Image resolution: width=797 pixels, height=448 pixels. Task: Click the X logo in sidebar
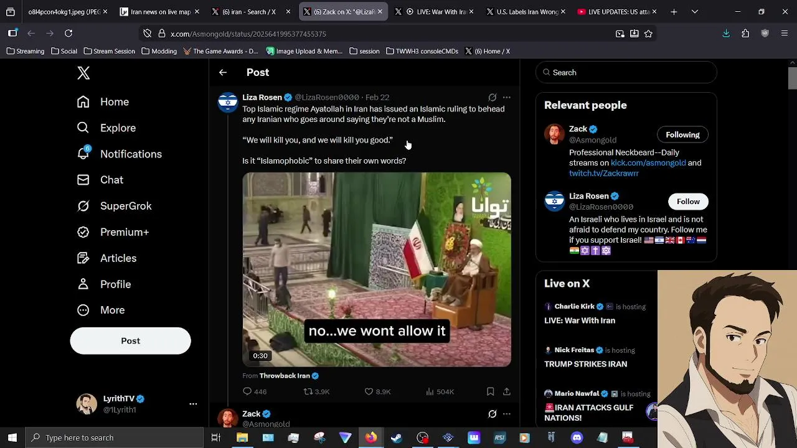83,73
